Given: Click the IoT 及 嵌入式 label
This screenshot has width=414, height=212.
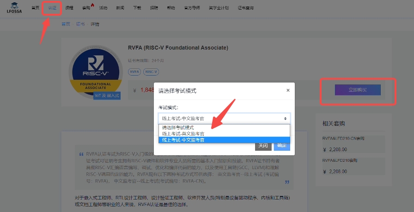Looking at the screenshot, I should click(107, 95).
